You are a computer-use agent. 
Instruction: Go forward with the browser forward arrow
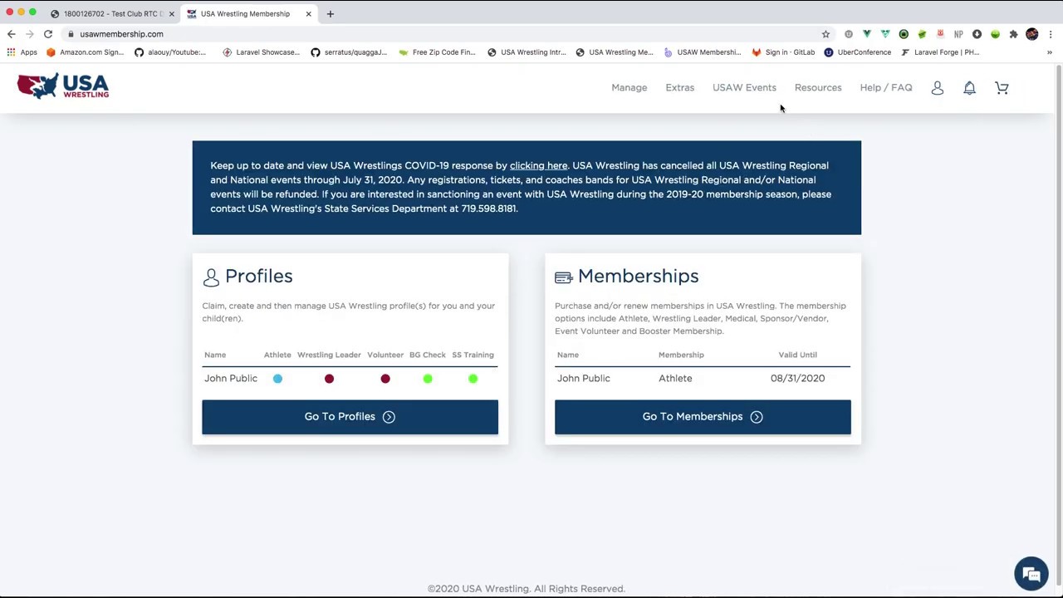click(29, 34)
